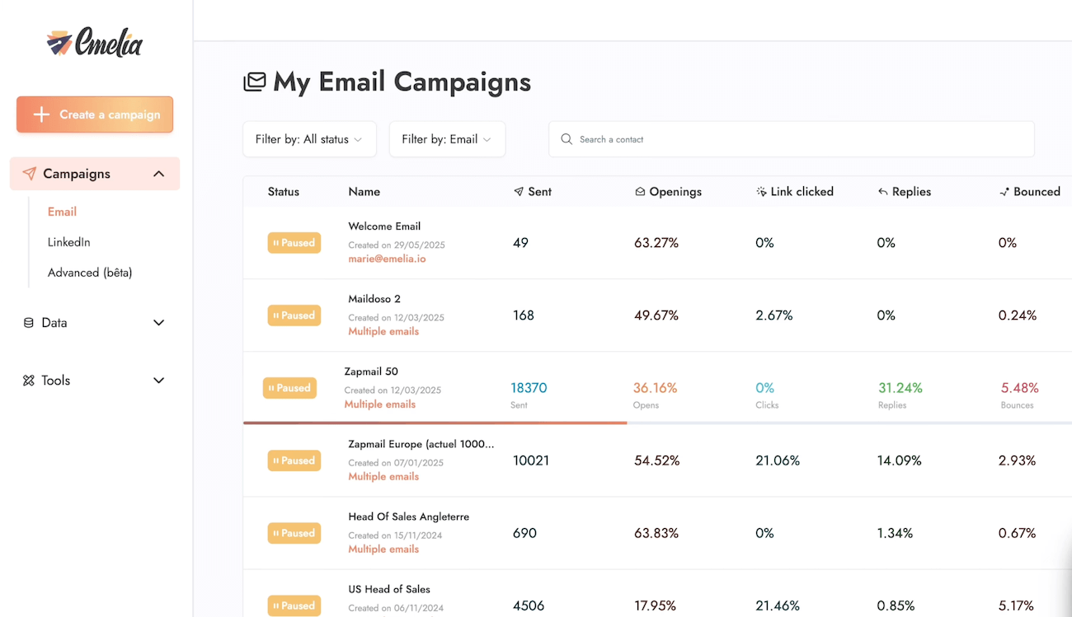
Task: Toggle Paused badge on Maildoso 2 campaign
Action: pyautogui.click(x=294, y=316)
